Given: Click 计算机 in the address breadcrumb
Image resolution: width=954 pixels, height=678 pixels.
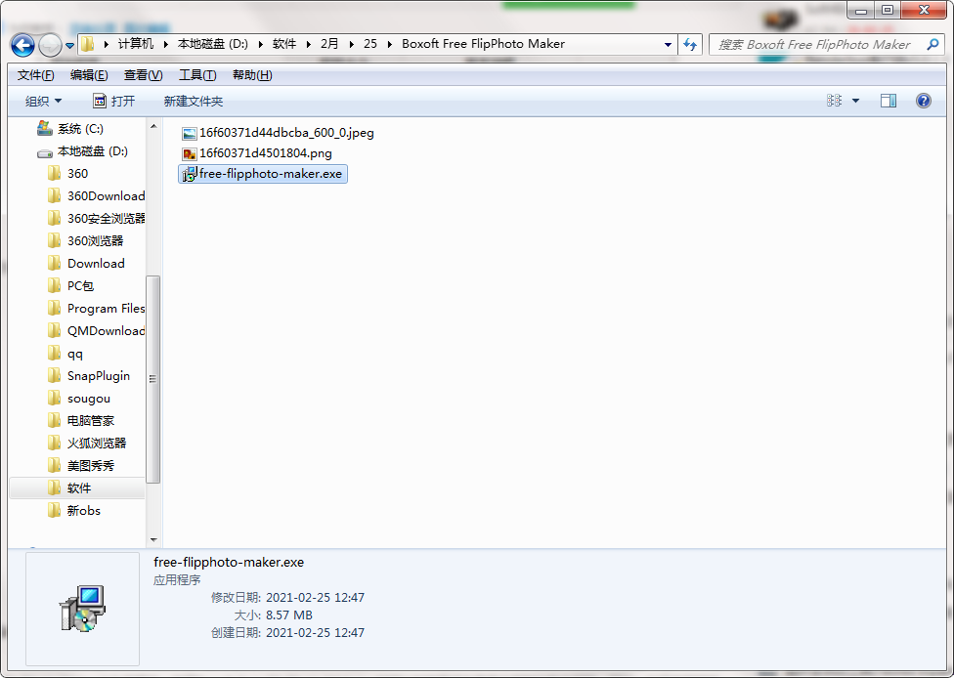Looking at the screenshot, I should (x=136, y=44).
